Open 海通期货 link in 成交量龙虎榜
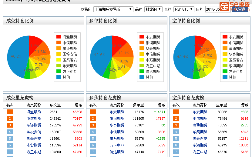This screenshot has width=252, height=157. point(34,112)
